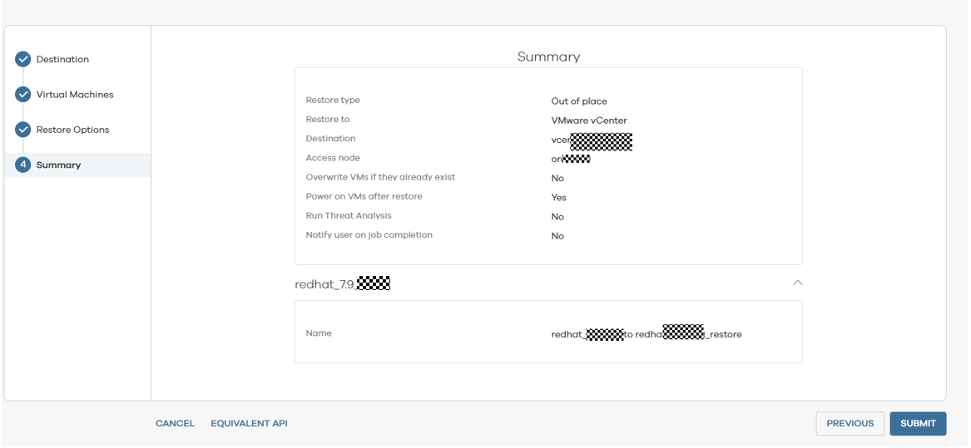971x448 pixels.
Task: Go back with the PREVIOUS button
Action: [x=850, y=424]
